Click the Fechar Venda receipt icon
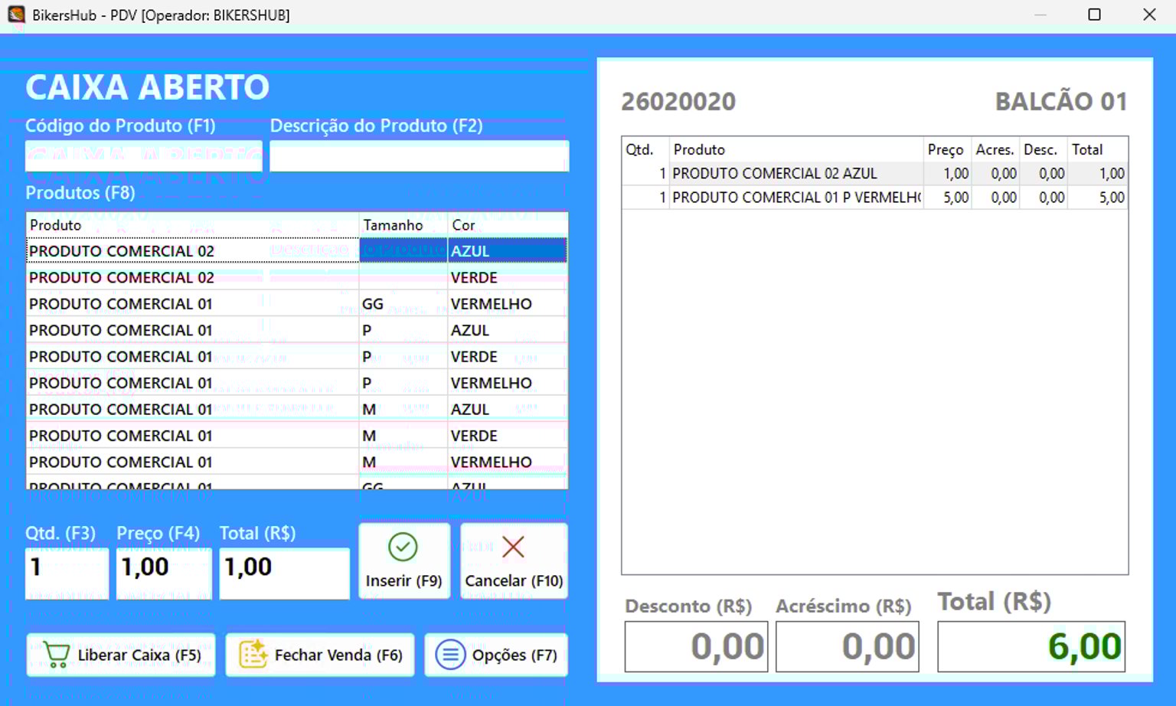 (x=253, y=655)
